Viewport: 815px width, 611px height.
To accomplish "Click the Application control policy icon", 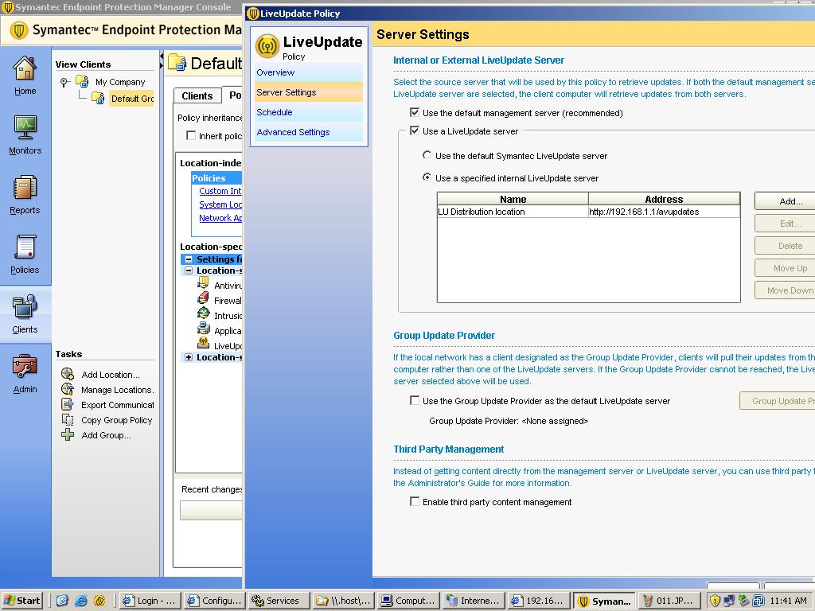I will tap(203, 329).
